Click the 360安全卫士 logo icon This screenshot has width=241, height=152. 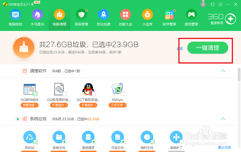coord(5,4)
